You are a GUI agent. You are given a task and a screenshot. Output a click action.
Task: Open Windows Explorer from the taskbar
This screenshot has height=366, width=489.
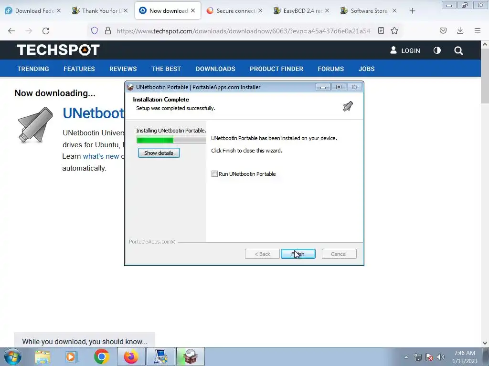click(43, 356)
